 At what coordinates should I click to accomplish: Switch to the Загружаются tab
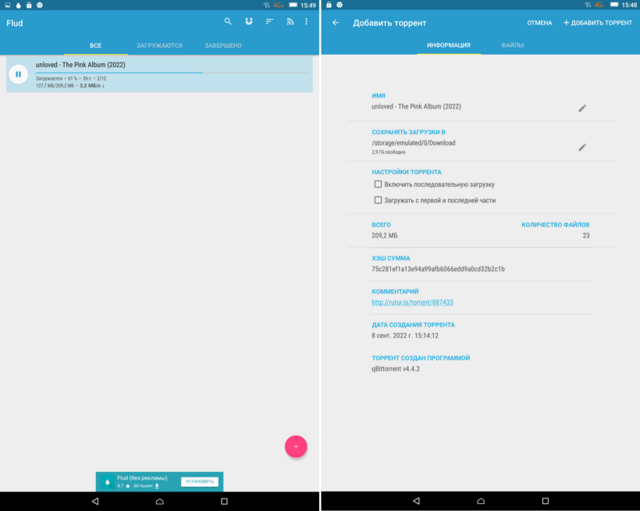coord(160,45)
